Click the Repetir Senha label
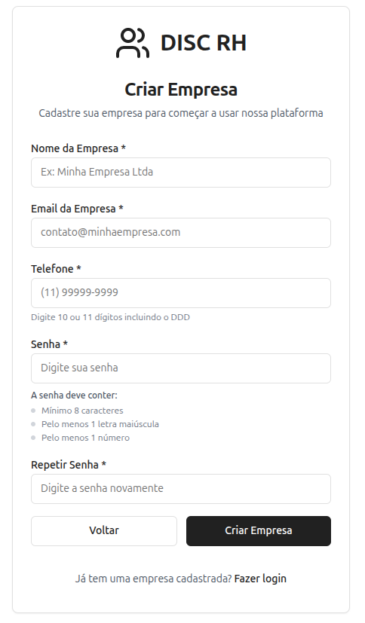The height and width of the screenshot is (623, 365). coord(69,465)
